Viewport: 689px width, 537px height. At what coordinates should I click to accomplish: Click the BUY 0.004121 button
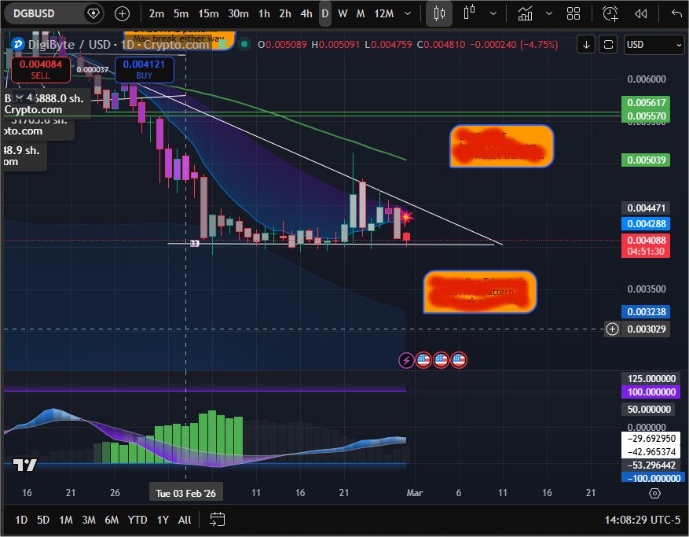(144, 69)
